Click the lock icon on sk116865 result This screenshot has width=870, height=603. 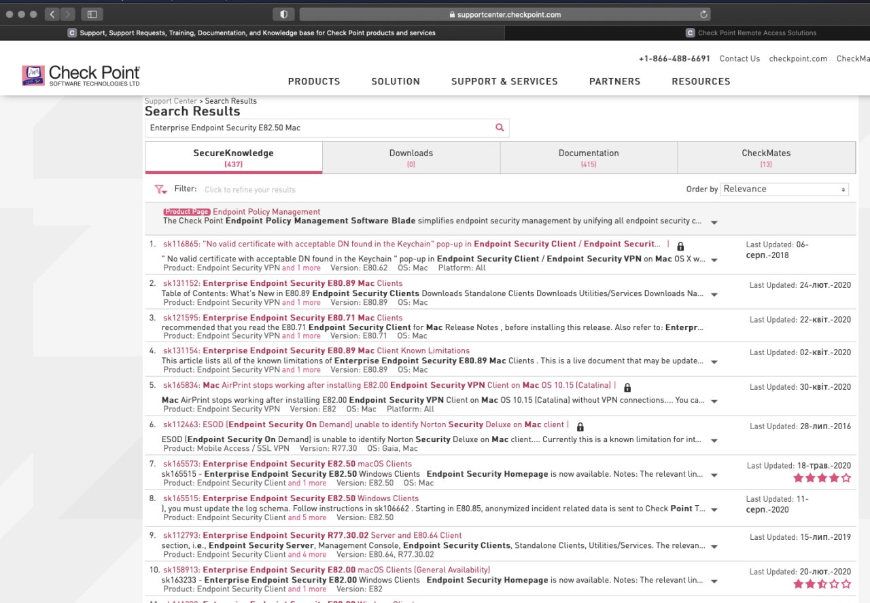click(x=680, y=246)
